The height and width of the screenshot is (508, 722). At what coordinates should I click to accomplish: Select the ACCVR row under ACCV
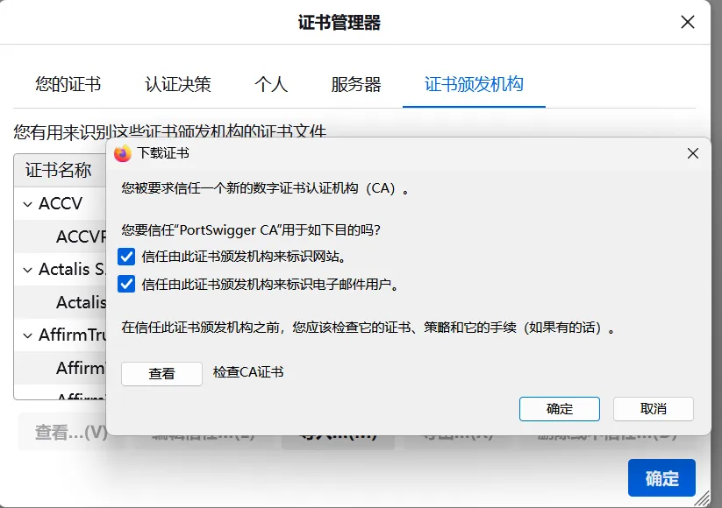[x=60, y=236]
